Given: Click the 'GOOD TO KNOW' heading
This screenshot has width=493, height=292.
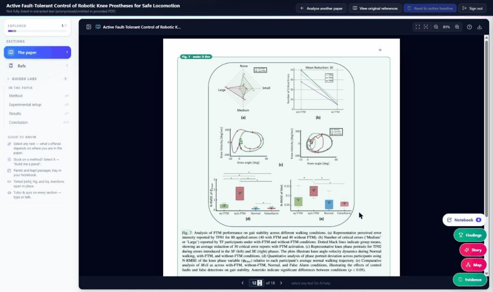Looking at the screenshot, I should [22, 137].
